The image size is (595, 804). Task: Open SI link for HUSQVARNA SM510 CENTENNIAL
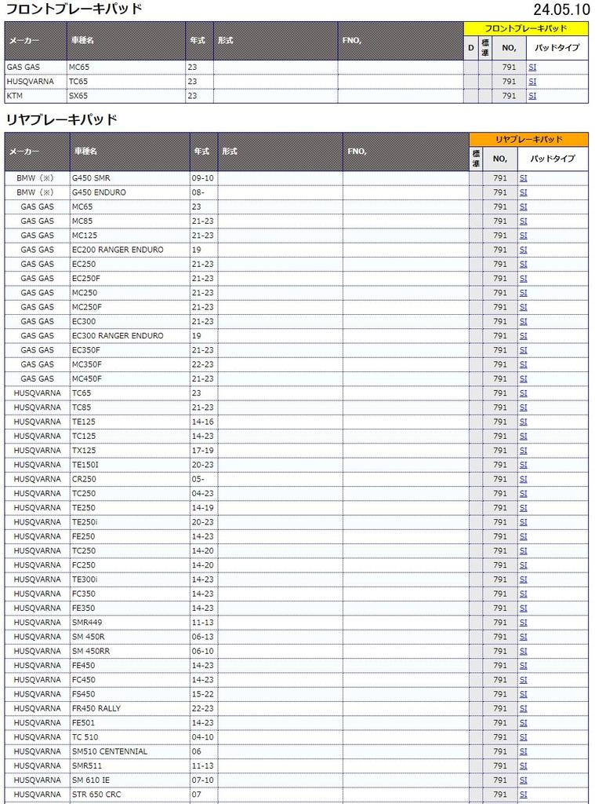click(x=523, y=751)
